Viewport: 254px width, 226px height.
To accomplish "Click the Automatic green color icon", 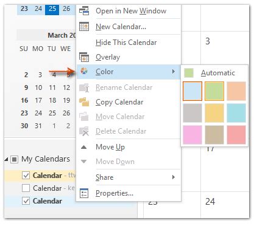I will (189, 73).
